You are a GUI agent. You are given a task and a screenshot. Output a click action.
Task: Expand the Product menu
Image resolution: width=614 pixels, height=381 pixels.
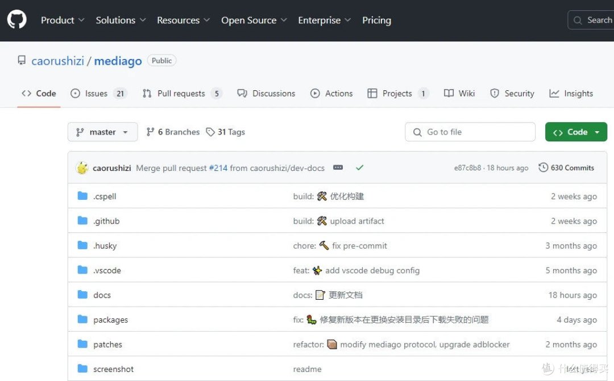[63, 20]
